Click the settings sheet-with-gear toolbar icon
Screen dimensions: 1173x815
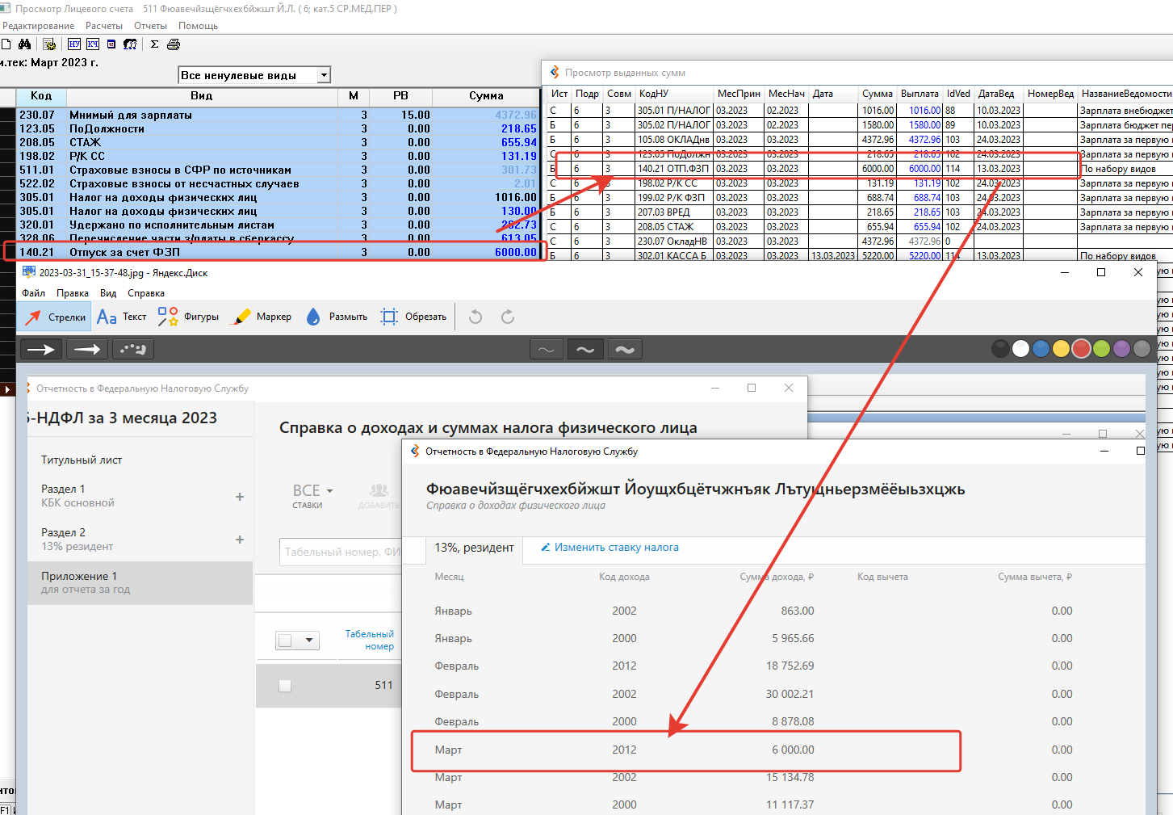point(49,44)
